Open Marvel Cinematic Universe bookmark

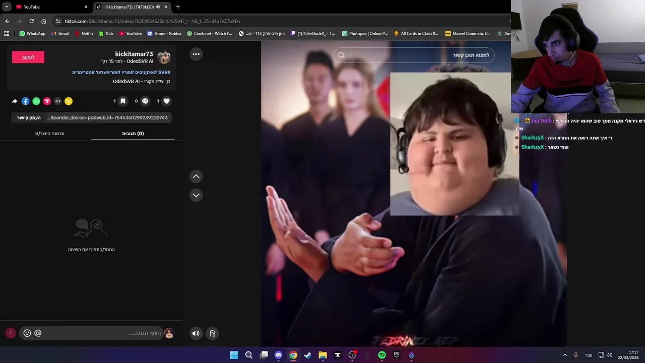click(468, 33)
